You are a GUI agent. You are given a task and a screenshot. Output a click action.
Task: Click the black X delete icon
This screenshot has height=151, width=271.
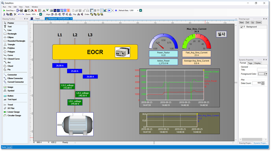tap(15, 14)
